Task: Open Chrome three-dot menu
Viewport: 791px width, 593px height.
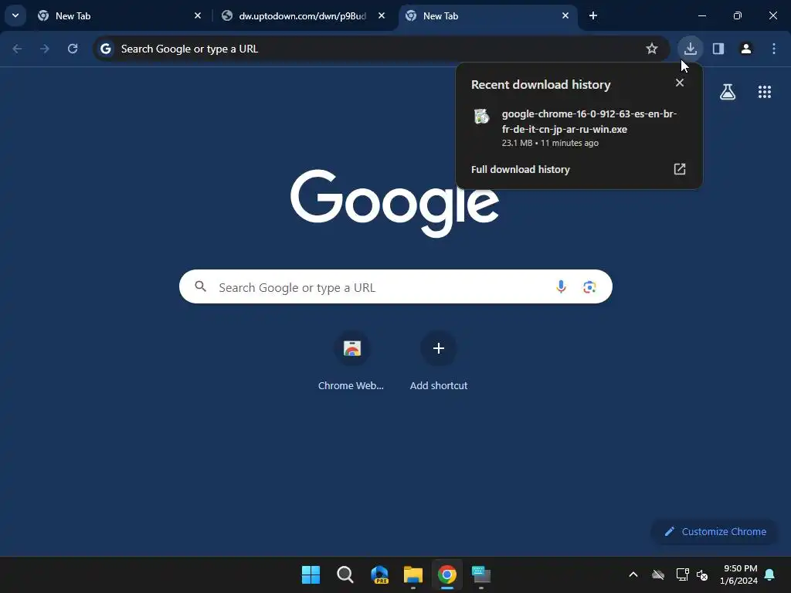Action: 774,49
